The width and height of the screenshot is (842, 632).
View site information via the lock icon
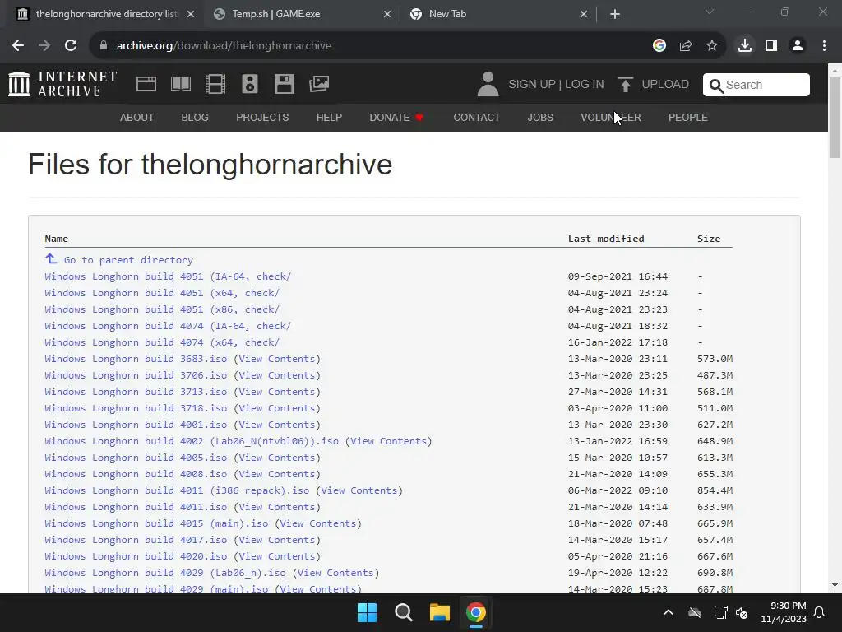pyautogui.click(x=104, y=46)
